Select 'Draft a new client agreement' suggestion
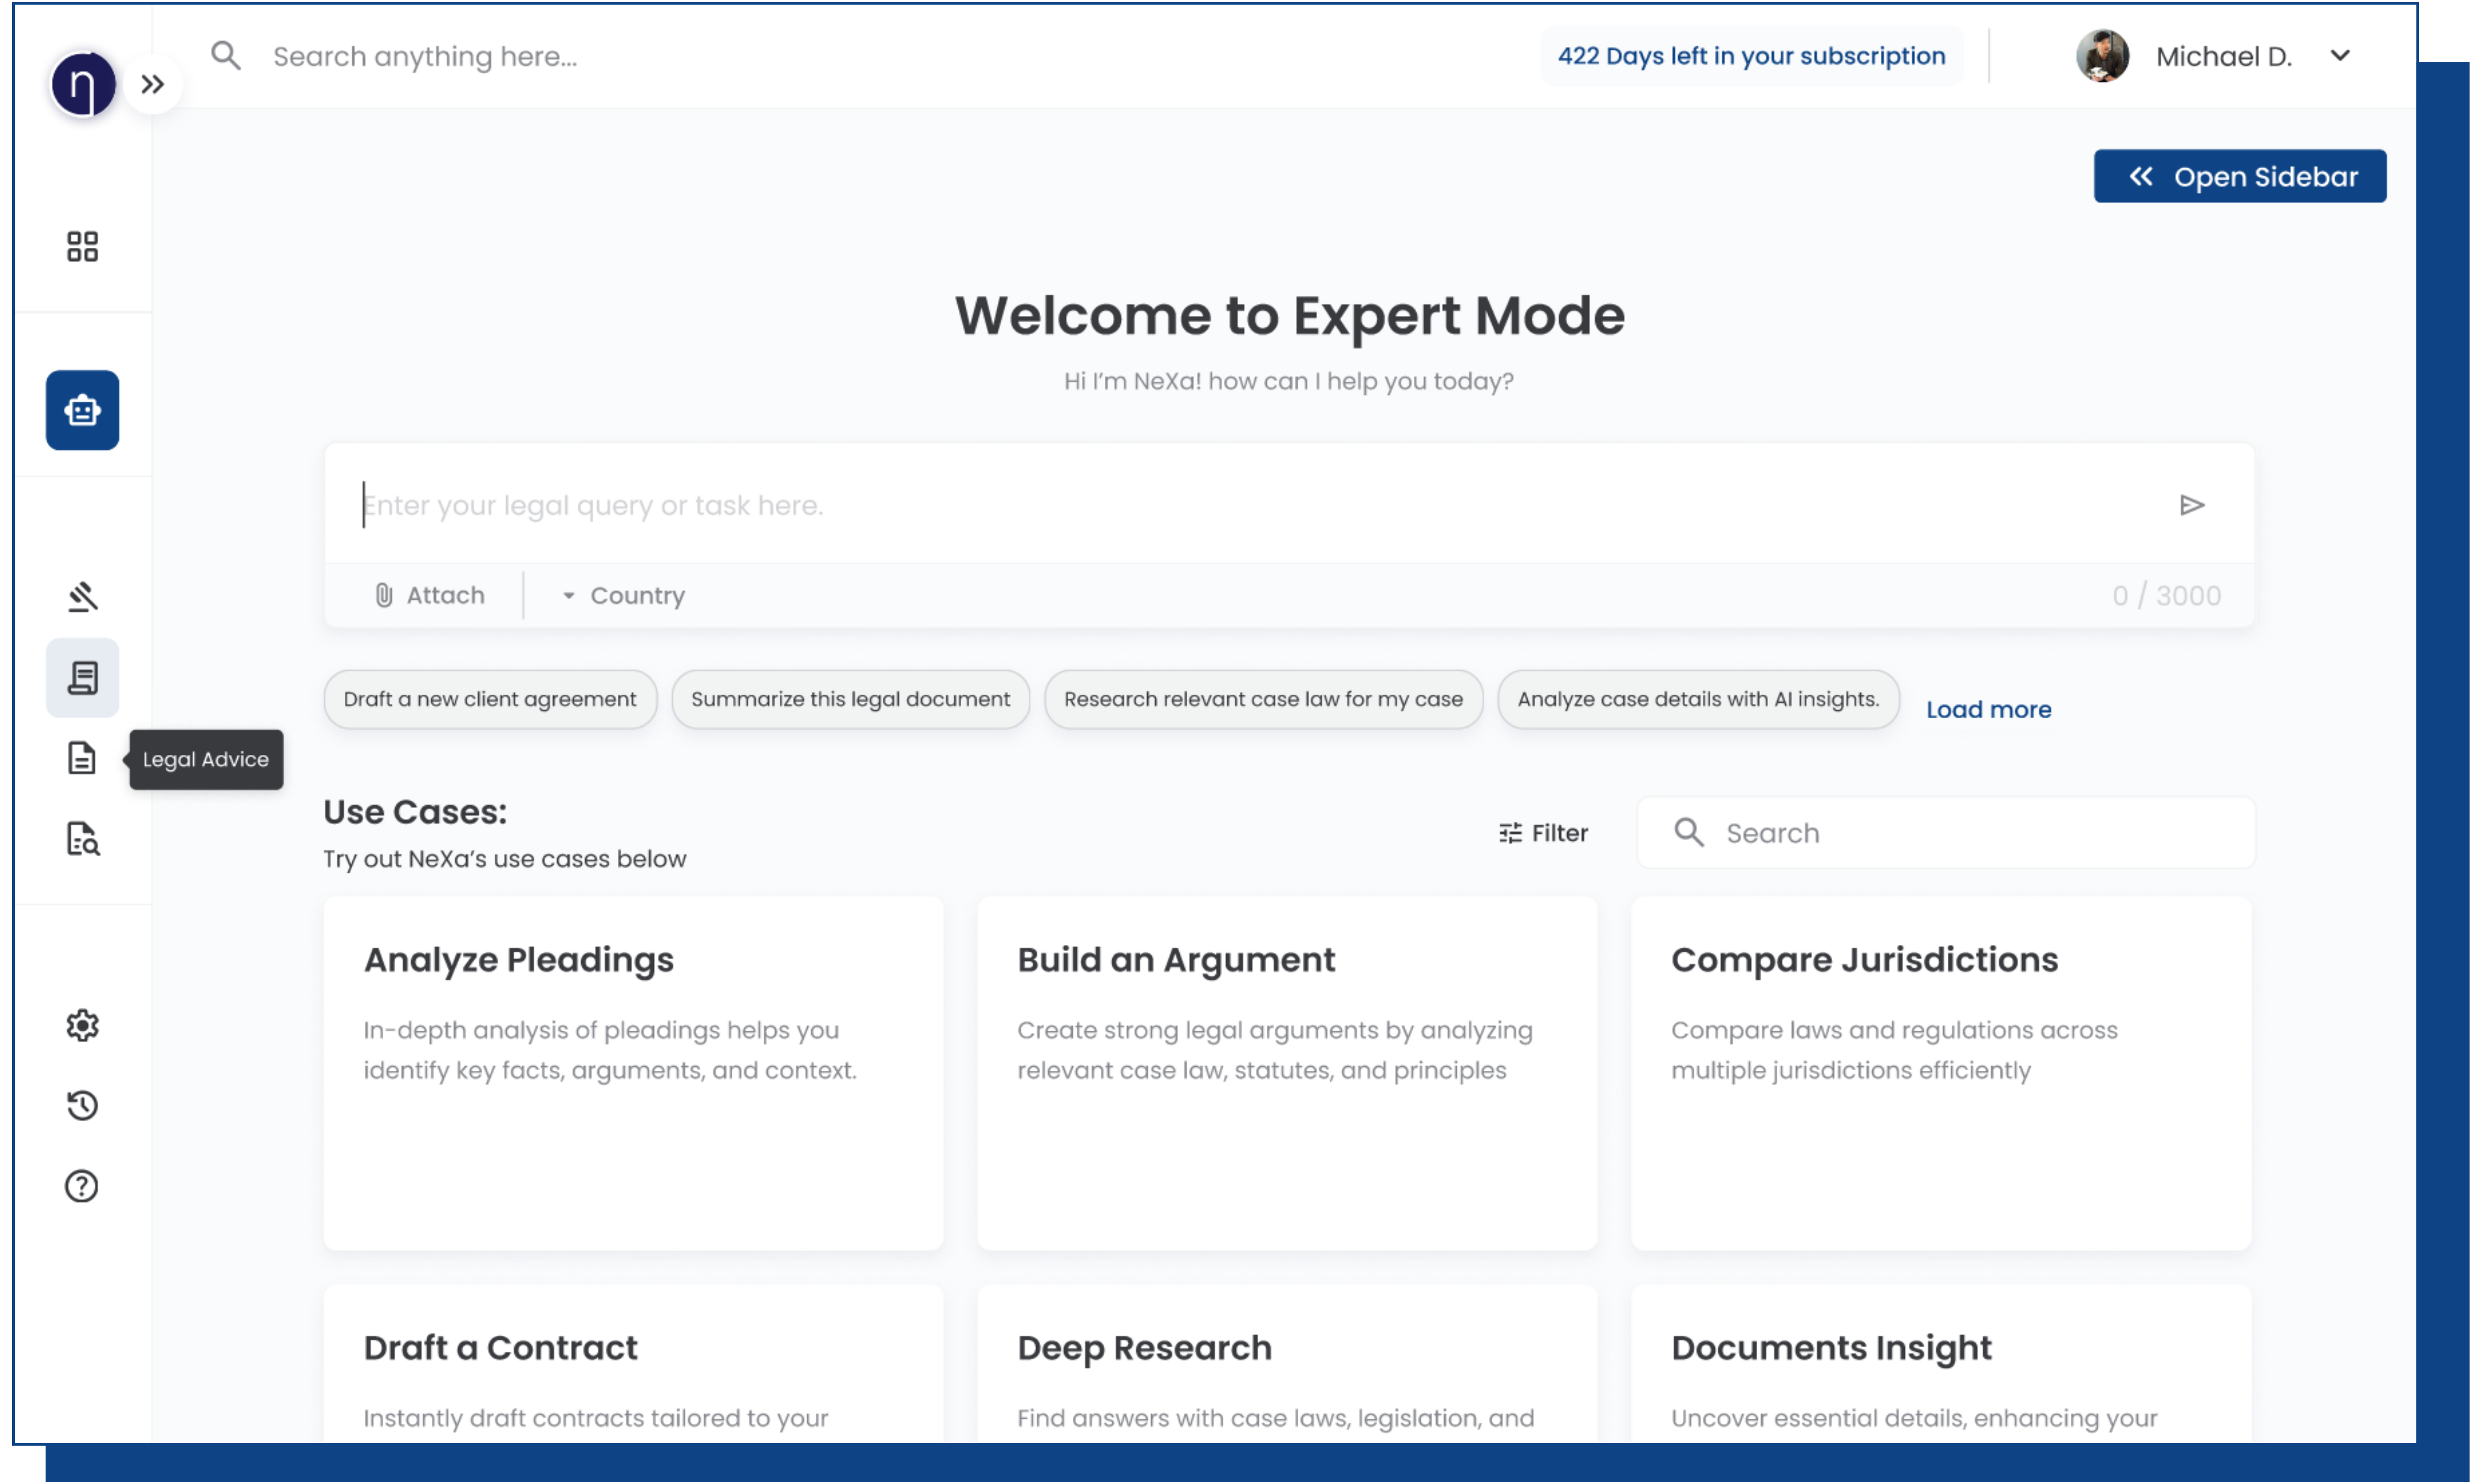2482x1484 pixels. (490, 700)
